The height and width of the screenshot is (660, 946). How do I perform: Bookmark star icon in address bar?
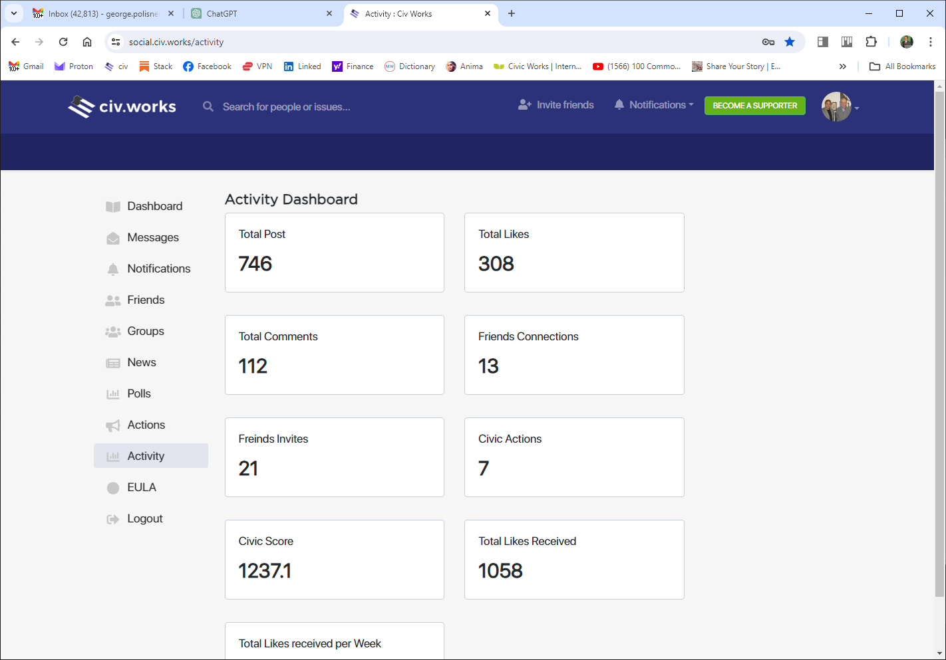[790, 42]
